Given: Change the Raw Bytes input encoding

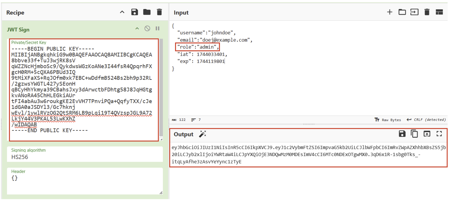Looking at the screenshot, I should pyautogui.click(x=388, y=120).
